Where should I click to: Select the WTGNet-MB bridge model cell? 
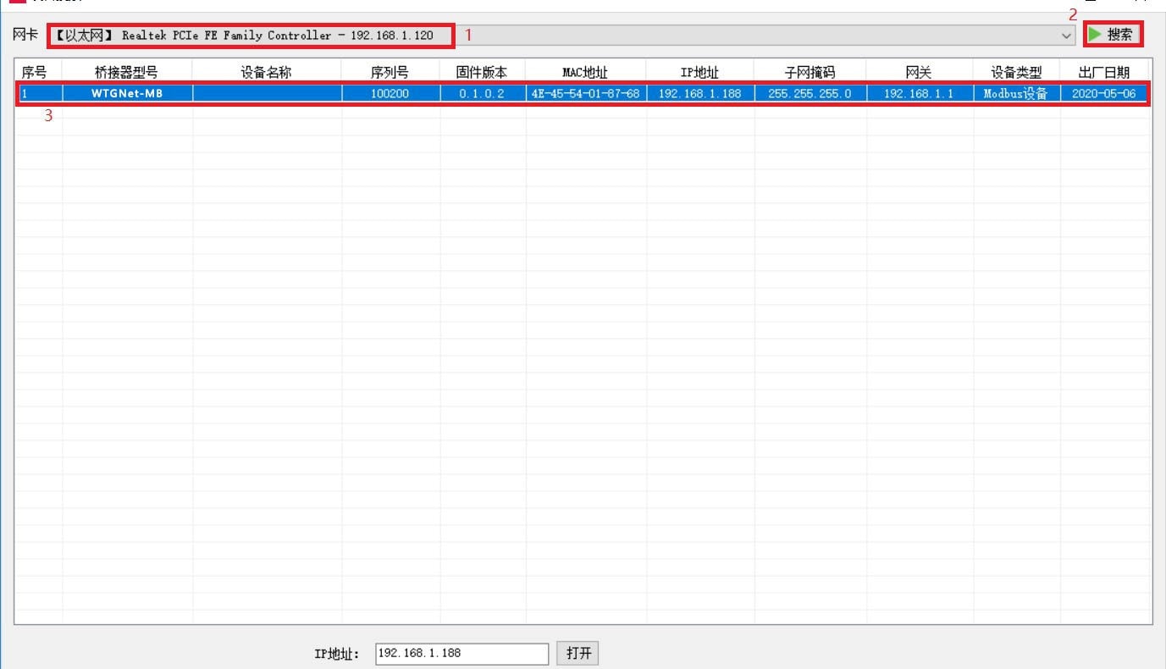click(x=127, y=94)
